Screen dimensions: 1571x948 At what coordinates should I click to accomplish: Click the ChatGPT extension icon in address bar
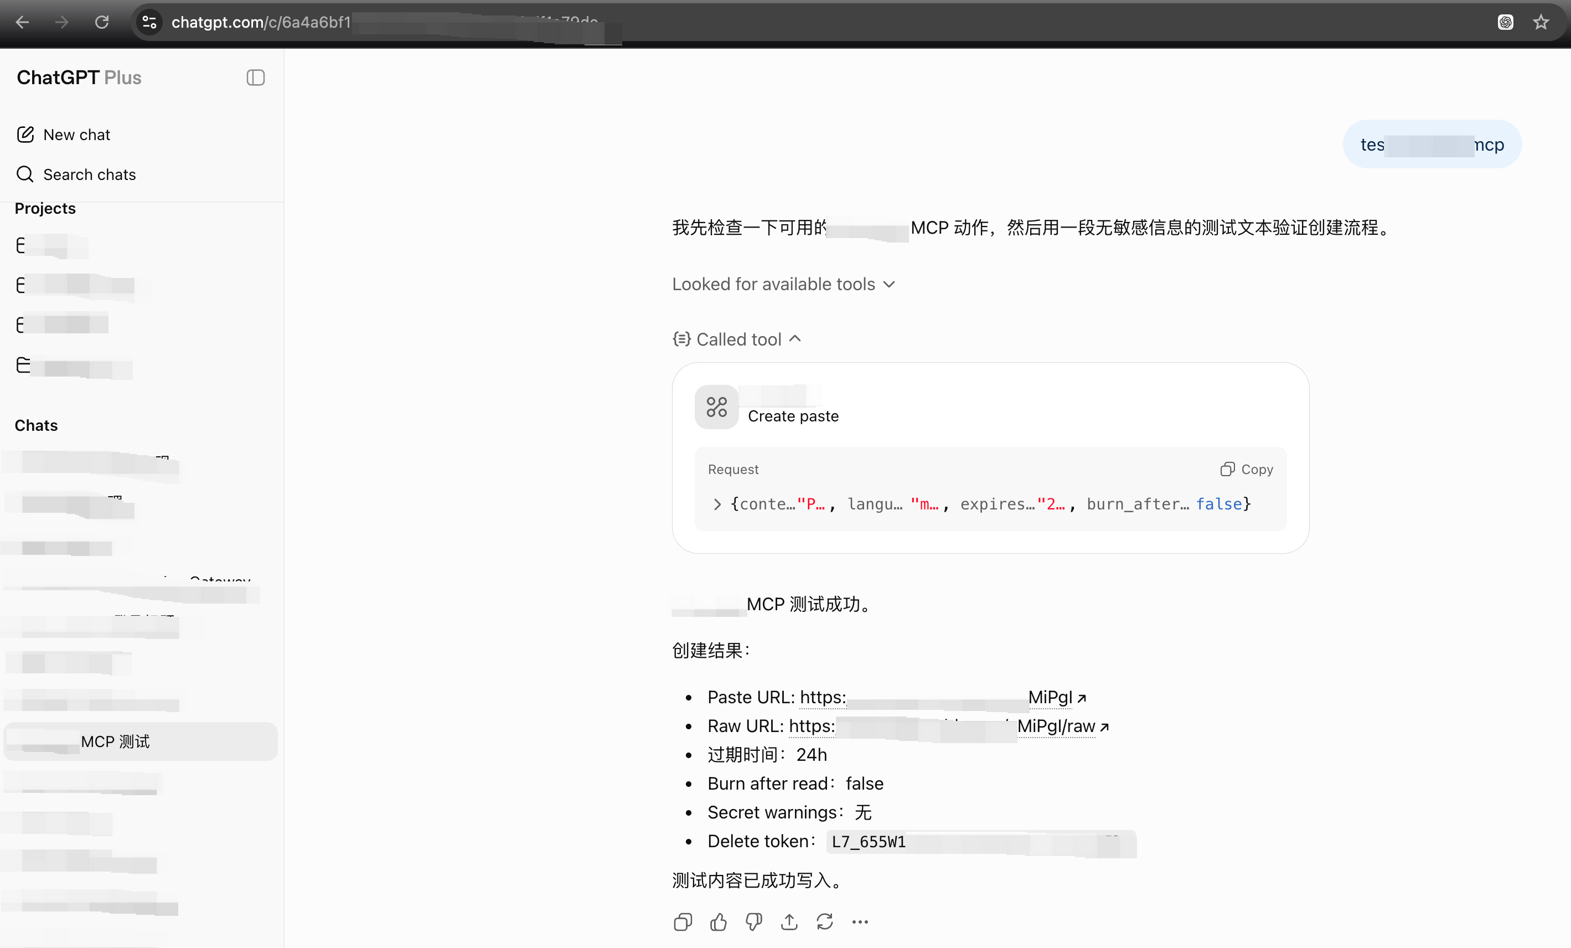(1505, 22)
